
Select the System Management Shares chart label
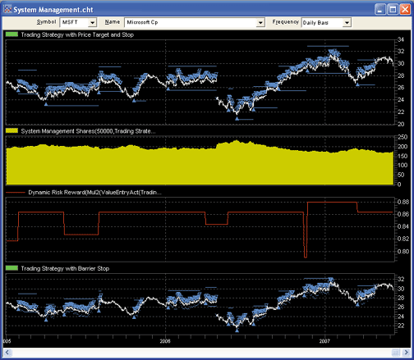point(88,131)
